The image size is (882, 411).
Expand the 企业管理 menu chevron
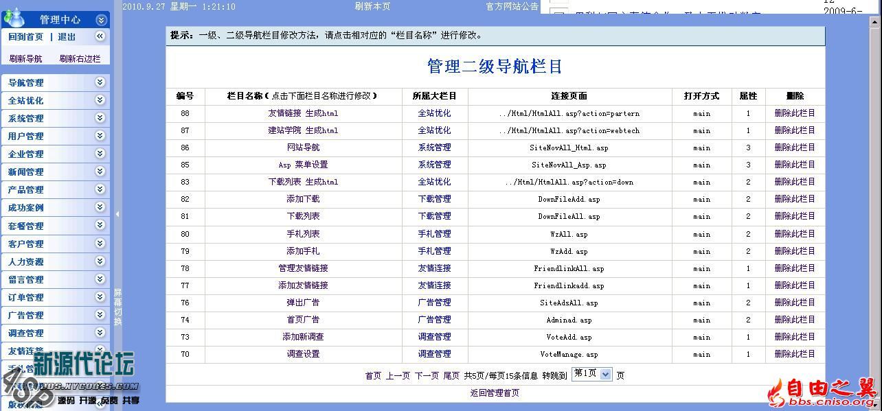point(100,154)
